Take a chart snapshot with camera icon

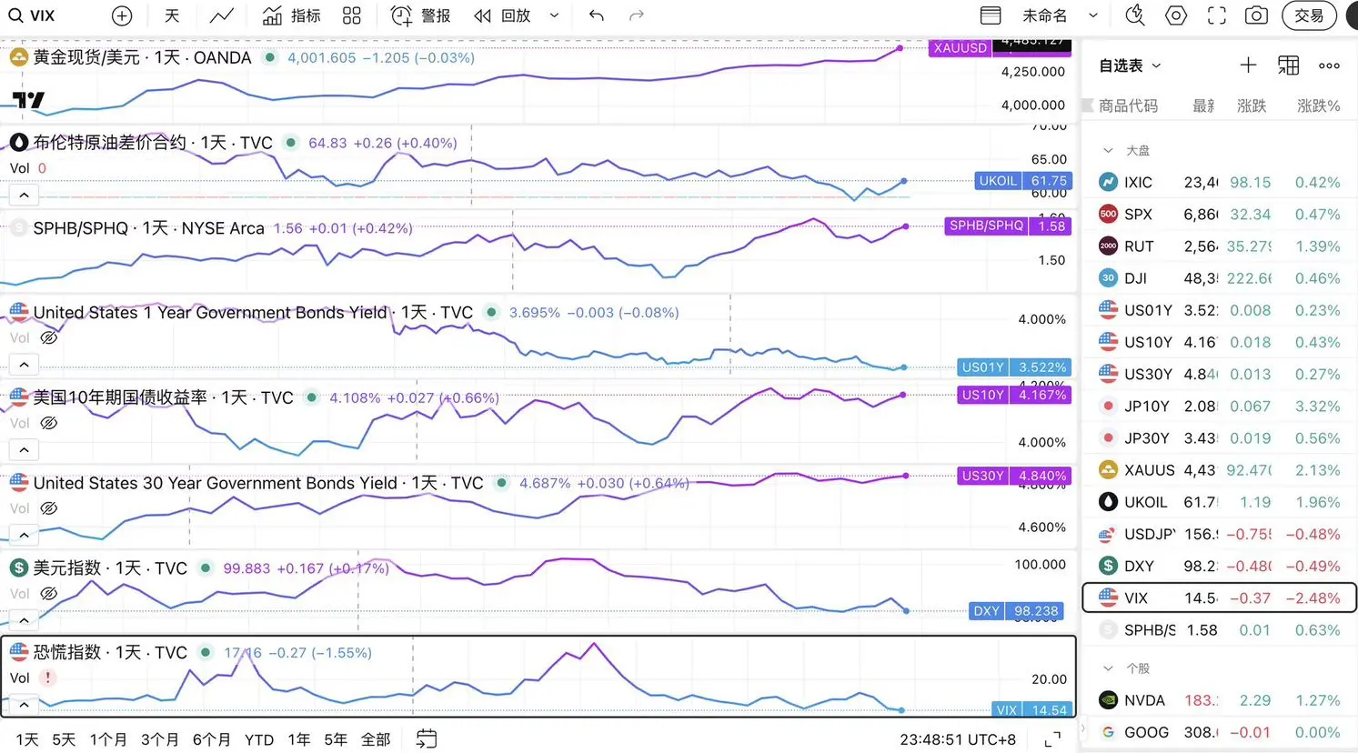1256,15
